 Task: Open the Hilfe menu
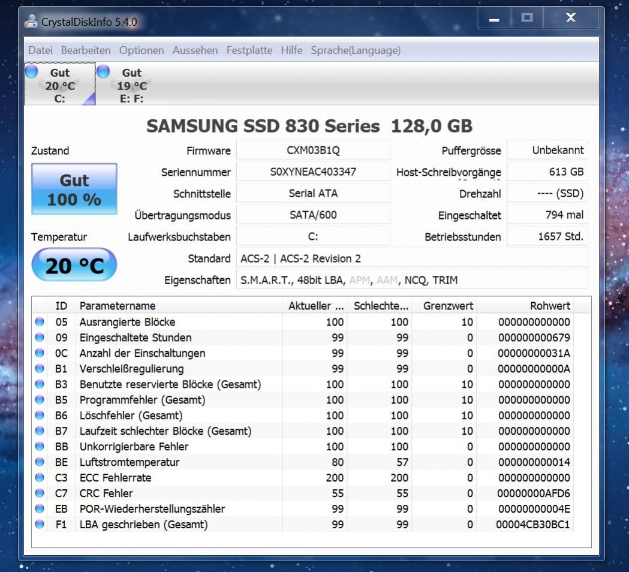pyautogui.click(x=291, y=50)
